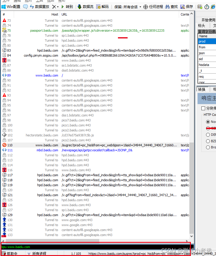Click the Find (查找) binoculars button
Viewport: 216px width, 256px height.
pos(172,7)
